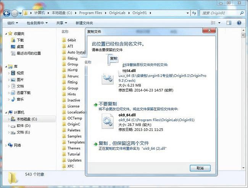Select the Updates folder

[x=74, y=160]
